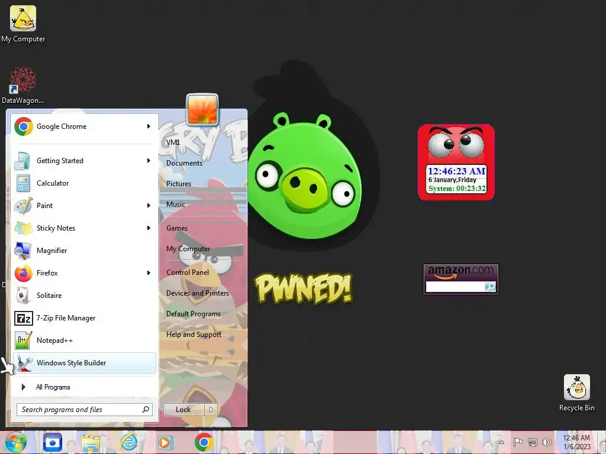
Task: Click the 7-Zip File Manager icon
Action: point(24,318)
